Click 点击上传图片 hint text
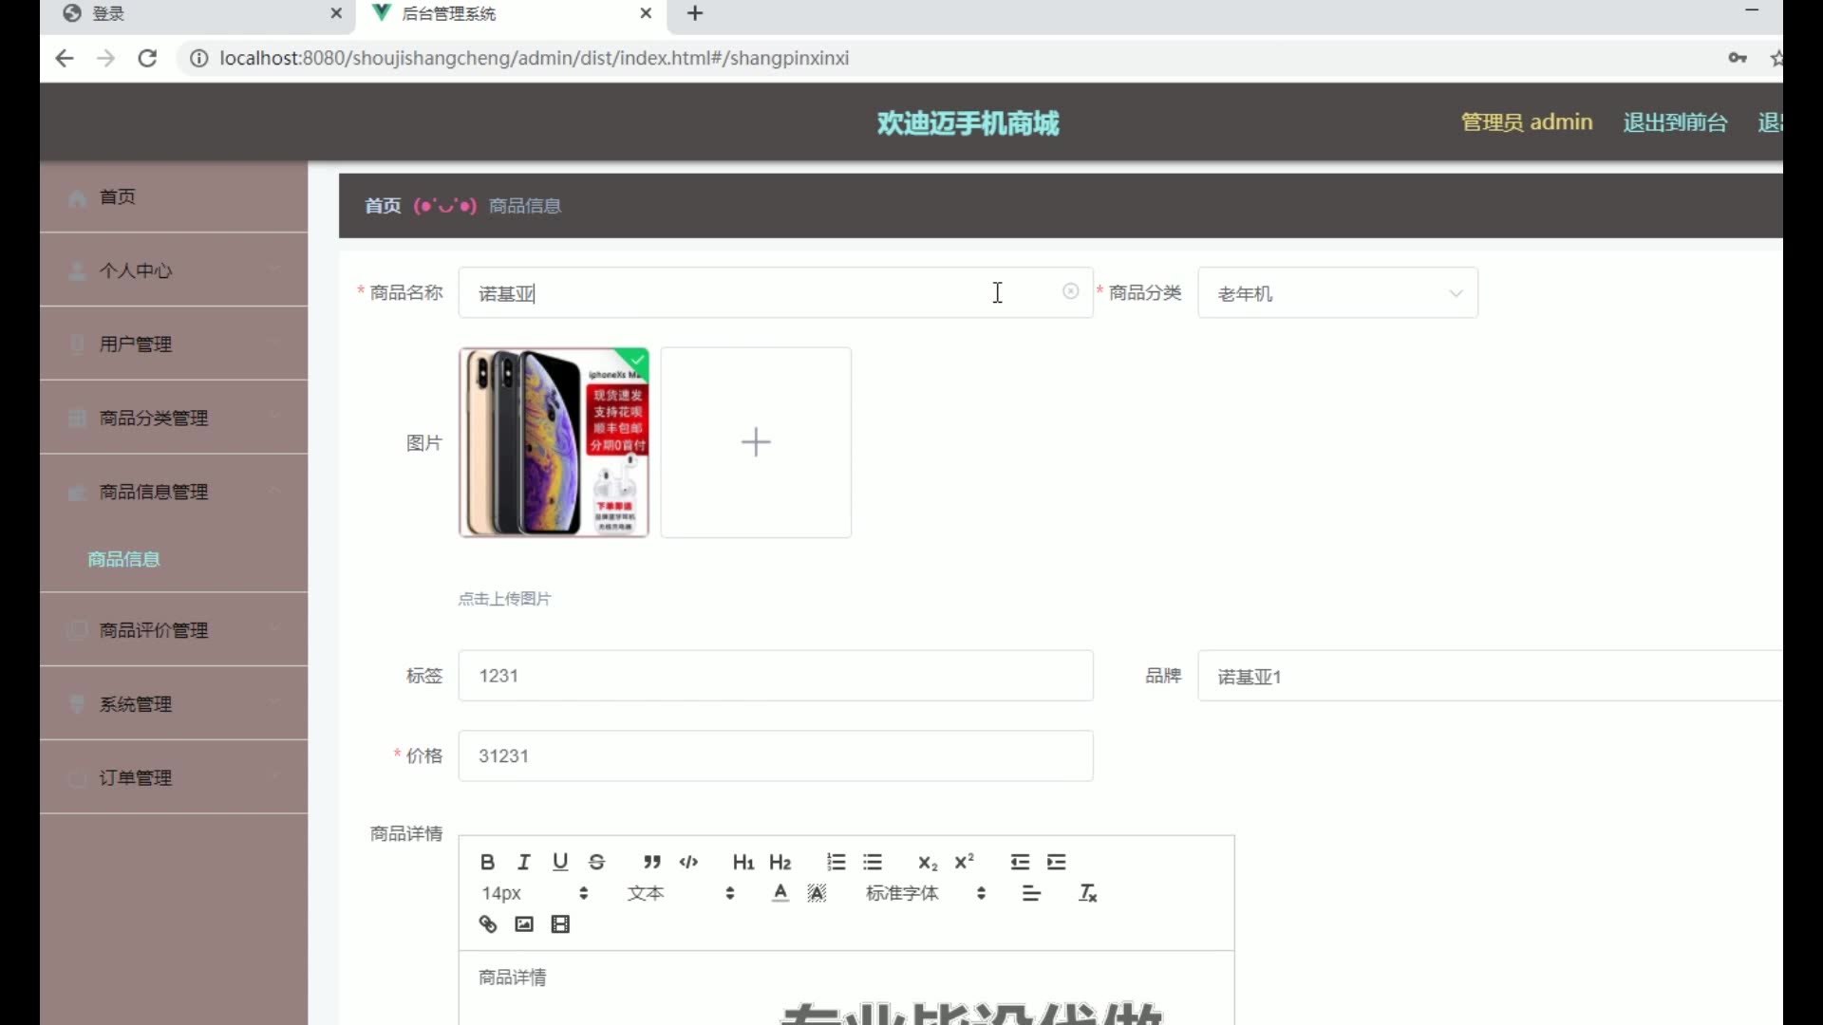The width and height of the screenshot is (1823, 1025). [504, 599]
